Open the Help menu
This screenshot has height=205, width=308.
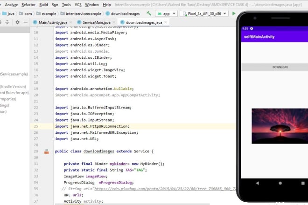tap(107, 5)
